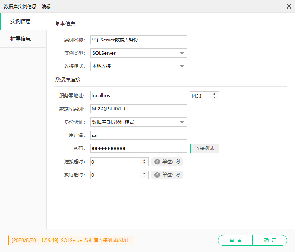Expand the 连接模式 本地连接 dropdown
Viewport: 295px width, 252px height.
point(139,66)
